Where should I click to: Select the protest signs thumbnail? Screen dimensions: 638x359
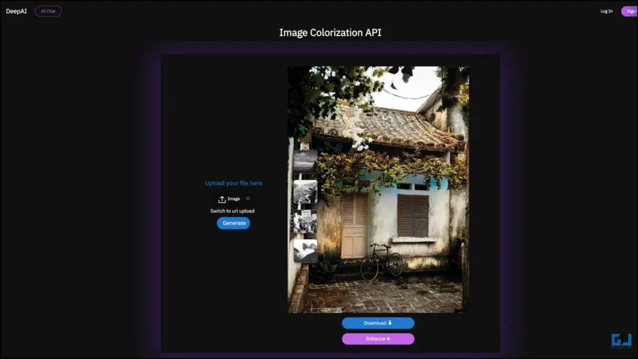[305, 220]
